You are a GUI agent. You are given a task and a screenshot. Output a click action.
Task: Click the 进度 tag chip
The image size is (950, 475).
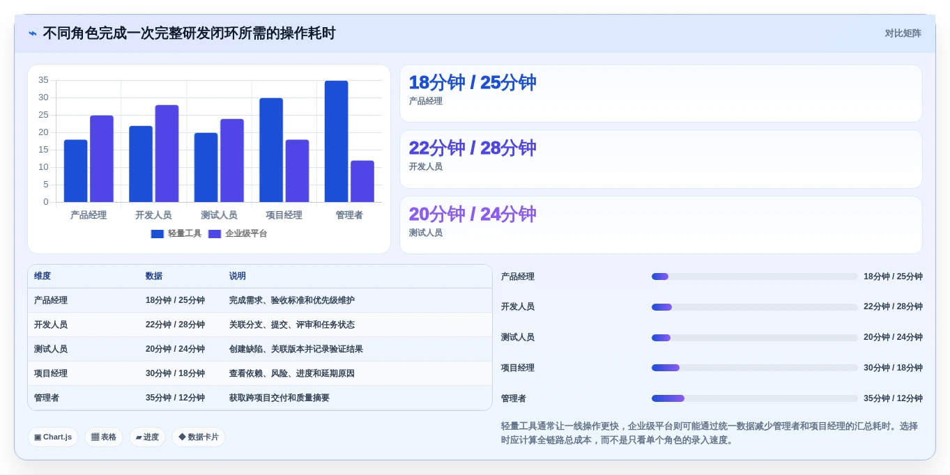[x=147, y=437]
